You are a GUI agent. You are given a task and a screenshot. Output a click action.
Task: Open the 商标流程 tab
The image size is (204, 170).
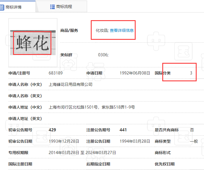click(61, 7)
